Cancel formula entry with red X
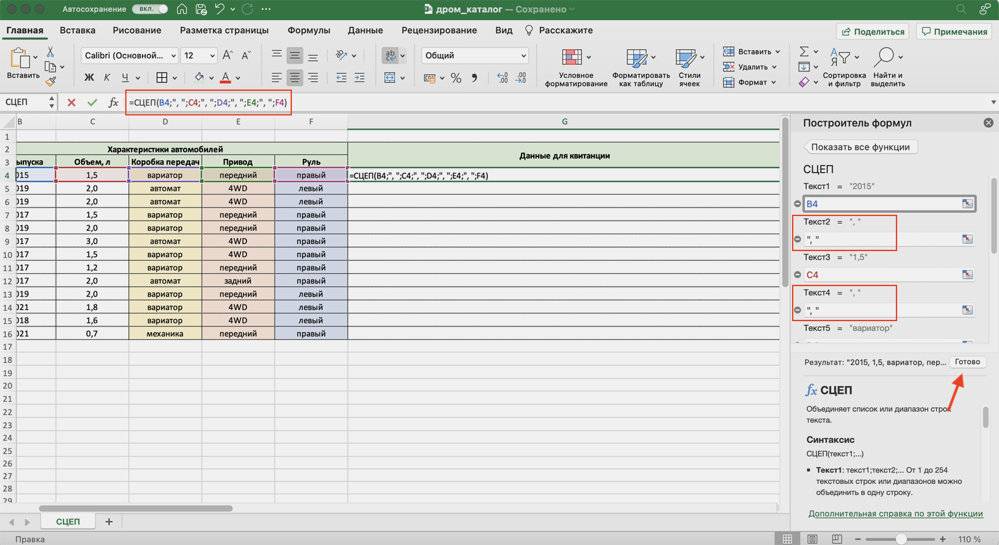Viewport: 999px width, 545px height. [x=71, y=103]
